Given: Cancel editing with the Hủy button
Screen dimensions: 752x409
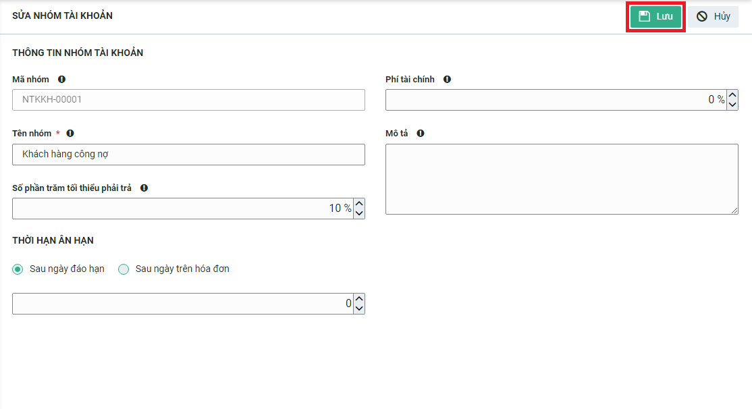Looking at the screenshot, I should [713, 16].
